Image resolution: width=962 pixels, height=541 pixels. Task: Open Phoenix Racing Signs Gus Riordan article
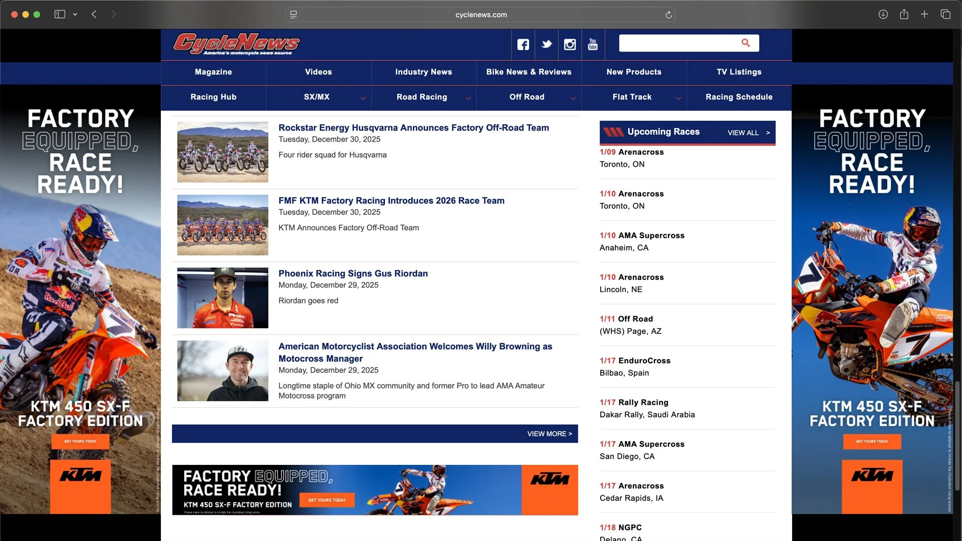353,274
